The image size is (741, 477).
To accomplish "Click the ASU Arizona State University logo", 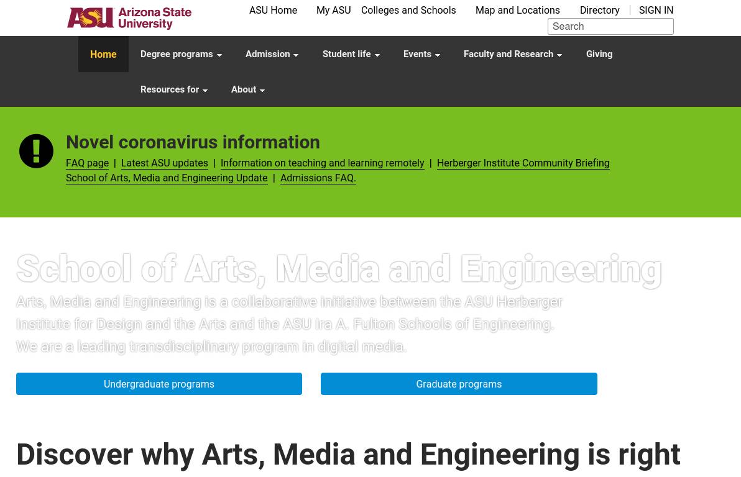I will pos(129,18).
